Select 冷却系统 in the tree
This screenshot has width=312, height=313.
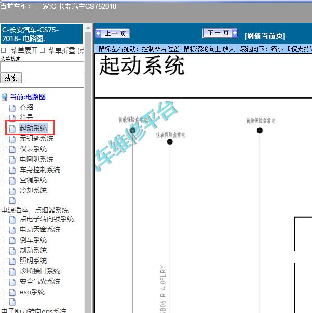(33, 190)
